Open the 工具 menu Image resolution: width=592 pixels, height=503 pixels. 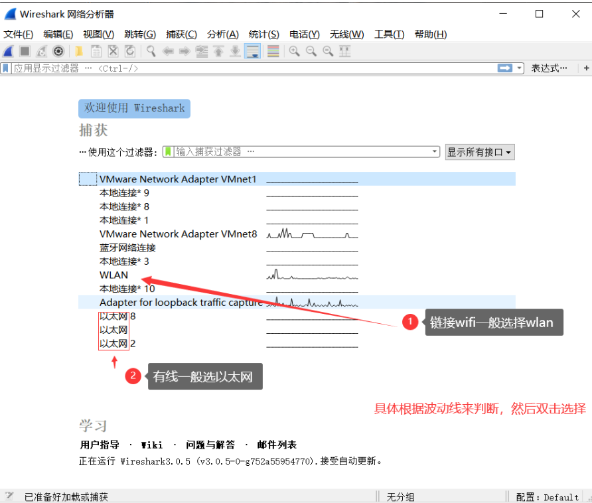390,35
